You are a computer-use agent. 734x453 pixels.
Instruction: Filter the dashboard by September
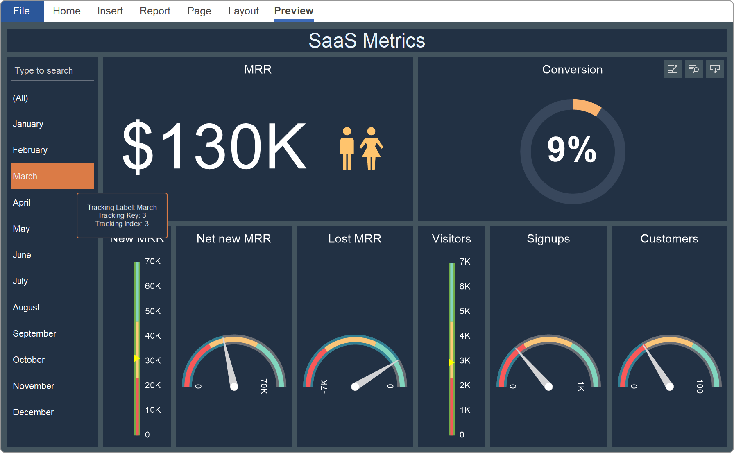pos(34,333)
